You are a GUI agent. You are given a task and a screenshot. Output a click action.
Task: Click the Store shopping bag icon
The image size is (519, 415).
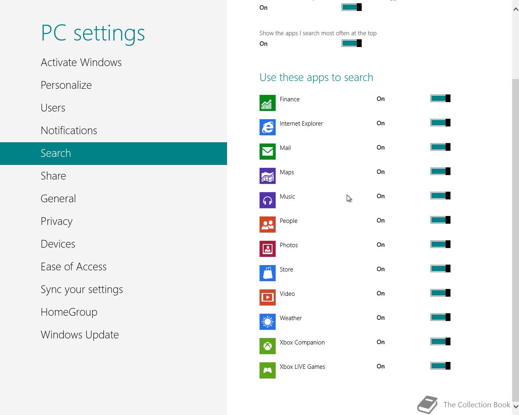click(x=268, y=273)
